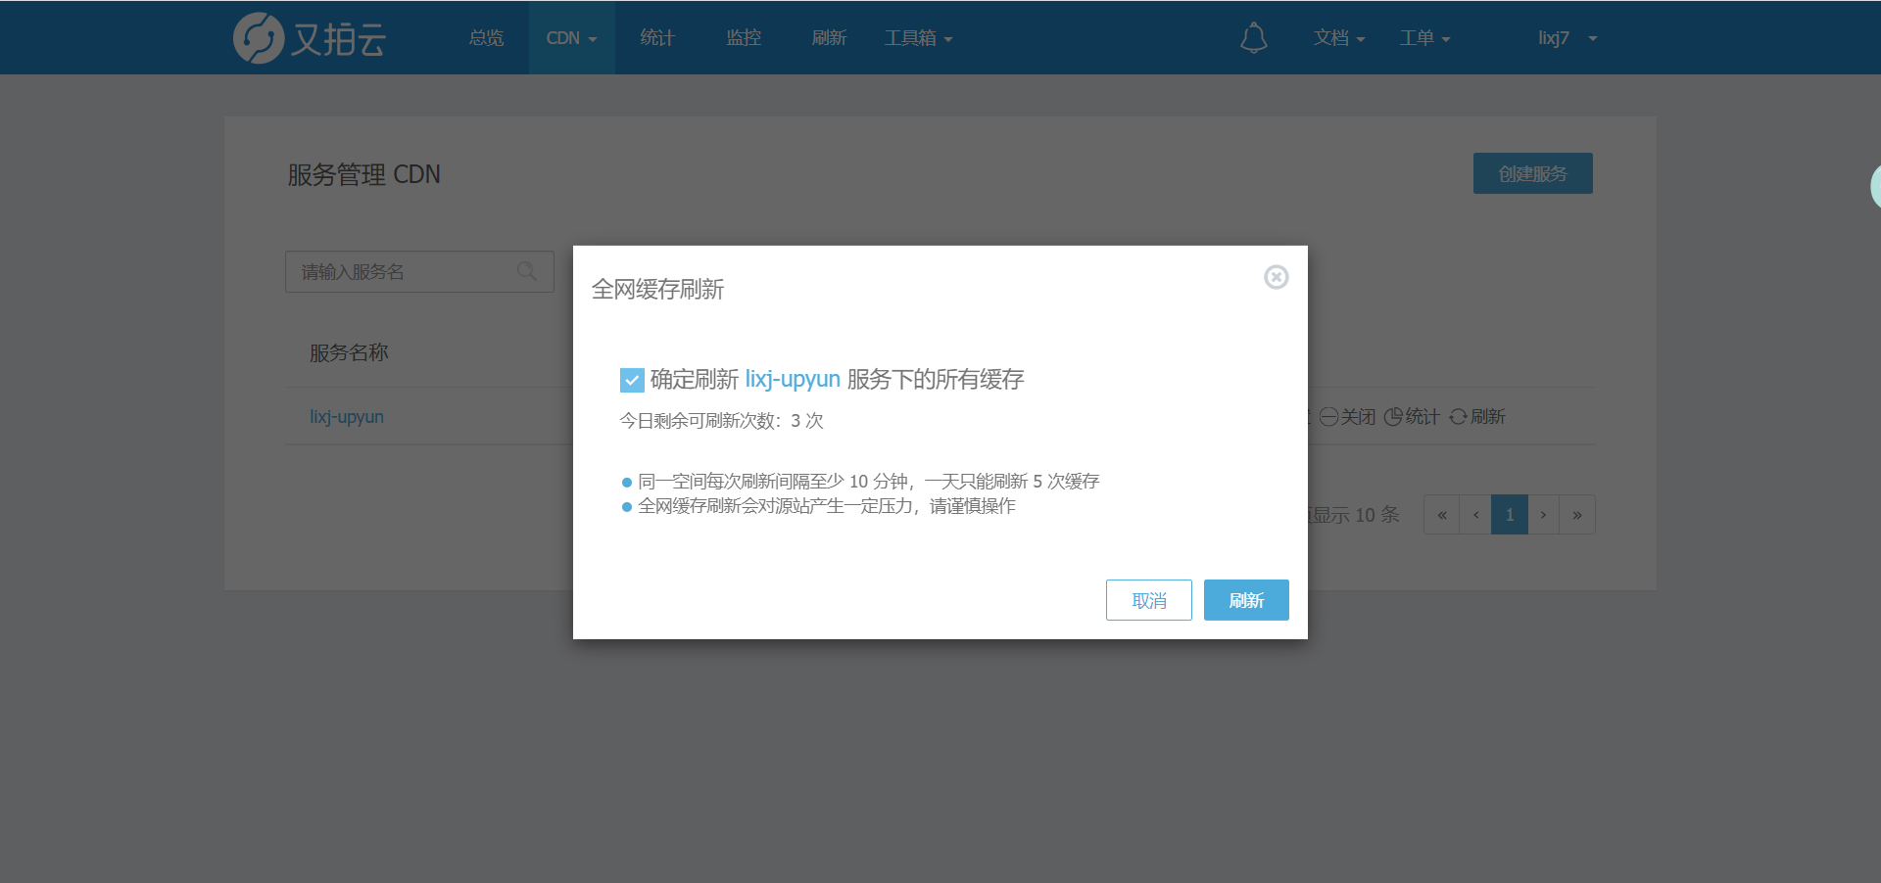Click the 刷新 row action icon
This screenshot has height=883, width=1881.
1458,417
